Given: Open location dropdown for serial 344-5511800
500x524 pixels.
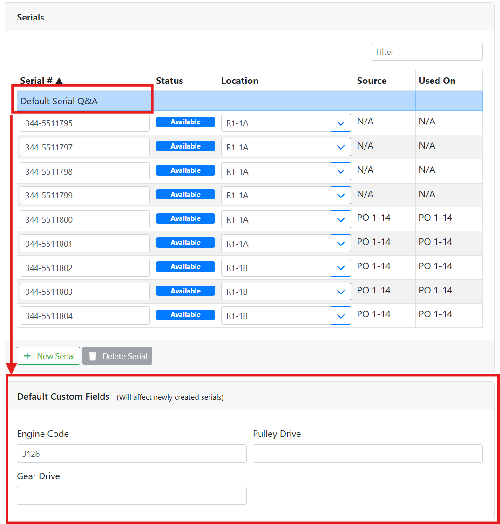Looking at the screenshot, I should 340,219.
